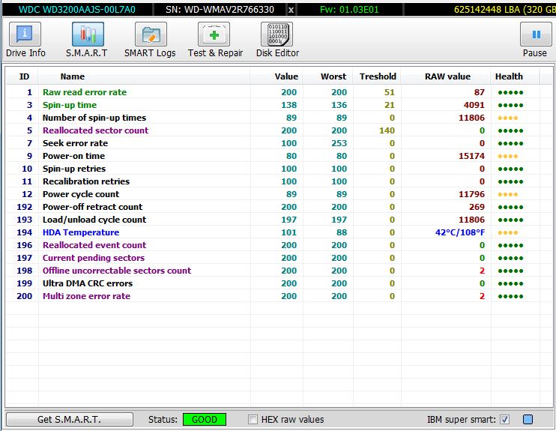Open the Drive Info panel
Screen dimensions: 556x431
[x=25, y=40]
